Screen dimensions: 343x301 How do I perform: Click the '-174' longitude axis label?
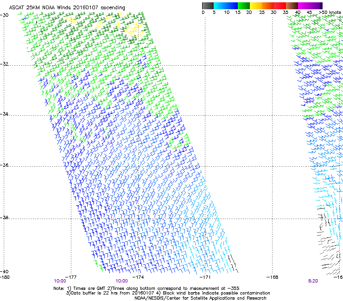pos(138,277)
